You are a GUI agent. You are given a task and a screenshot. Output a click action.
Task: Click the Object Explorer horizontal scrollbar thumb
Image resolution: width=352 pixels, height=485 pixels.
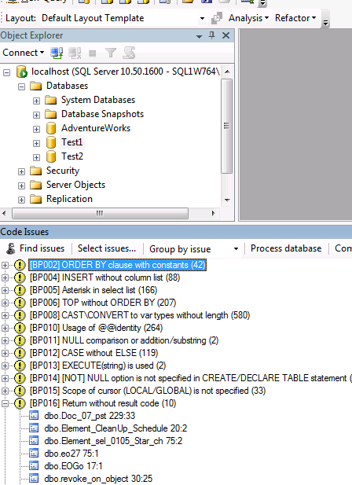tap(100, 214)
